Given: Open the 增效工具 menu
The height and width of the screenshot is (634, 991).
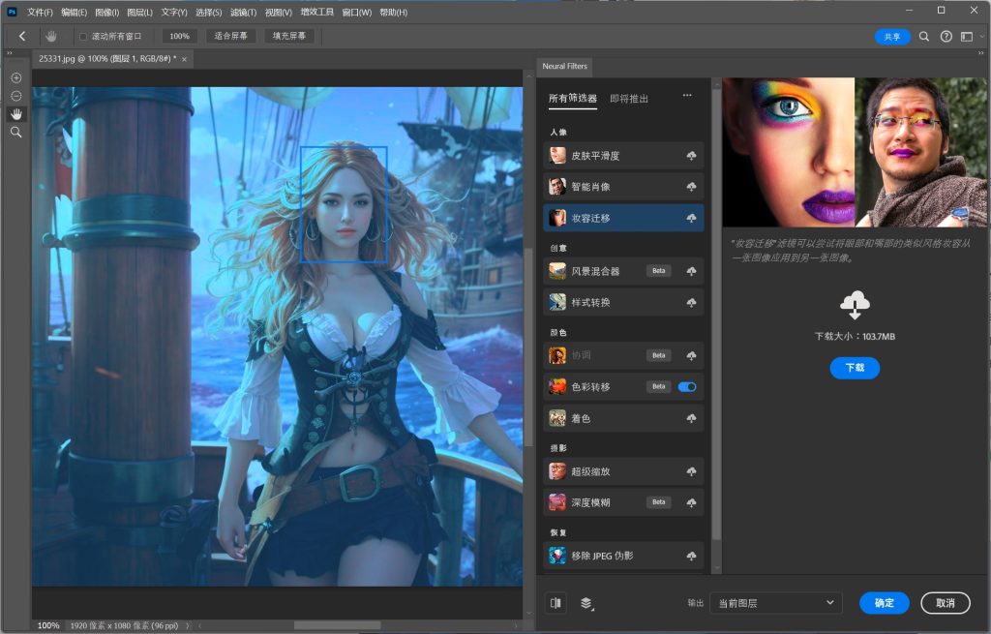Looking at the screenshot, I should click(316, 12).
